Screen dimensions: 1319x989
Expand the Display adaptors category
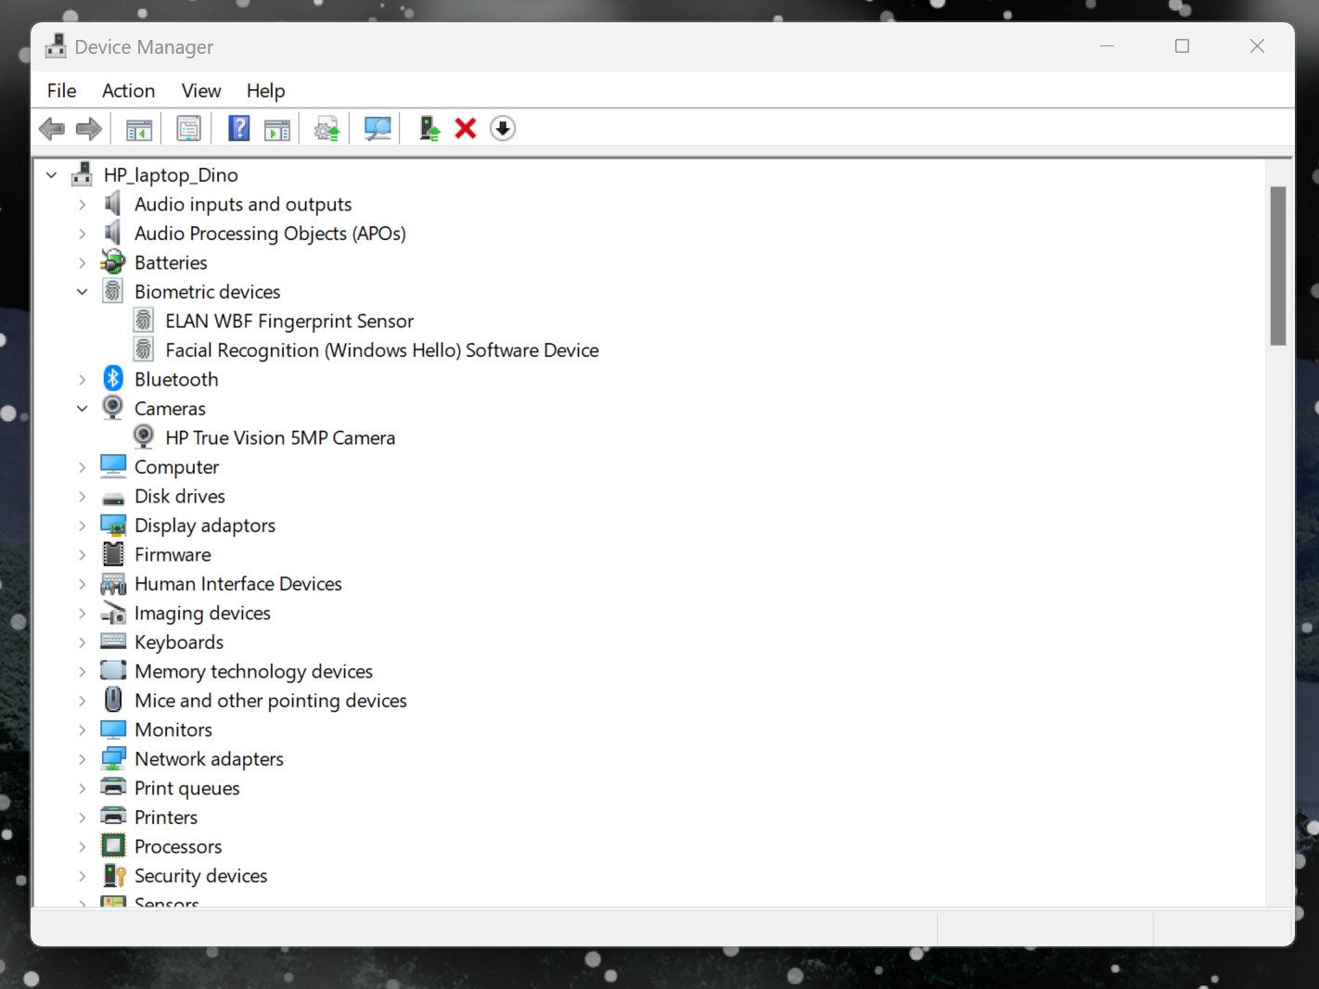pyautogui.click(x=82, y=525)
